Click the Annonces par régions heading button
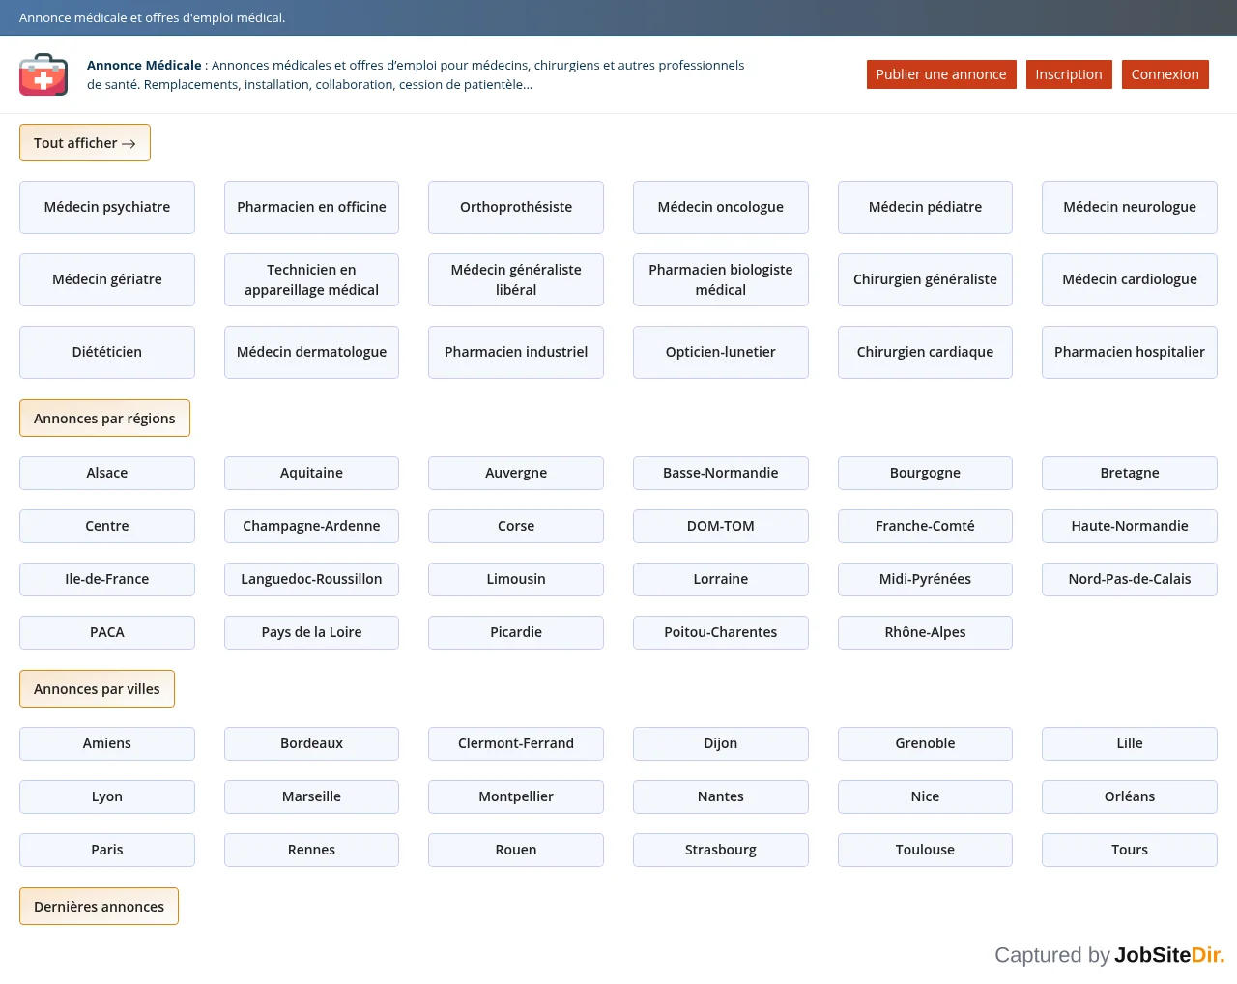The image size is (1237, 984). click(x=104, y=419)
